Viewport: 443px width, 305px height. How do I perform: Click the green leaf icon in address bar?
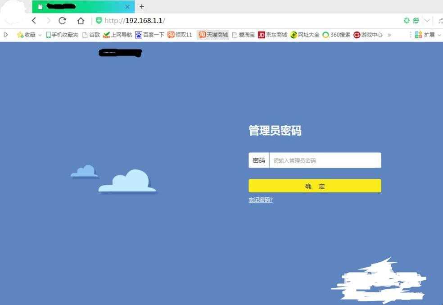(416, 20)
